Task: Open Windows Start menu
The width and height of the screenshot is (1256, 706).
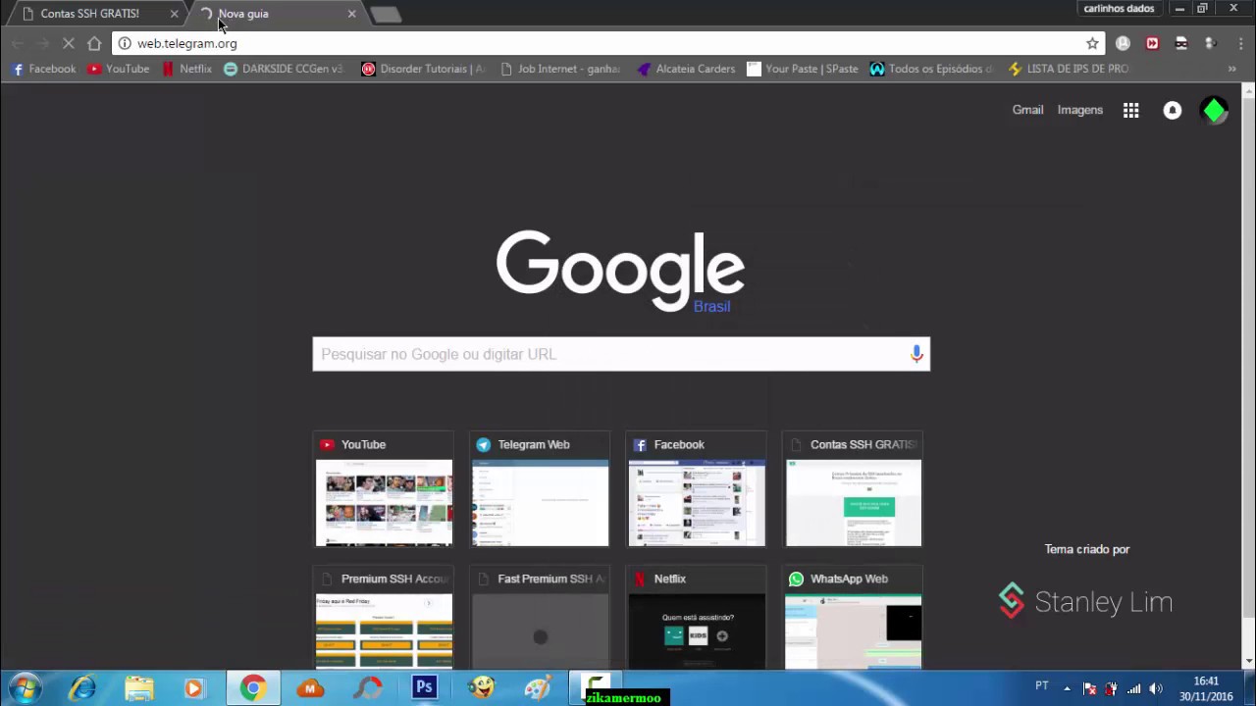Action: 26,688
